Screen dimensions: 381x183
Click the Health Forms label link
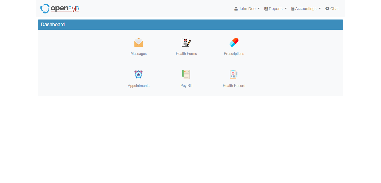click(186, 54)
